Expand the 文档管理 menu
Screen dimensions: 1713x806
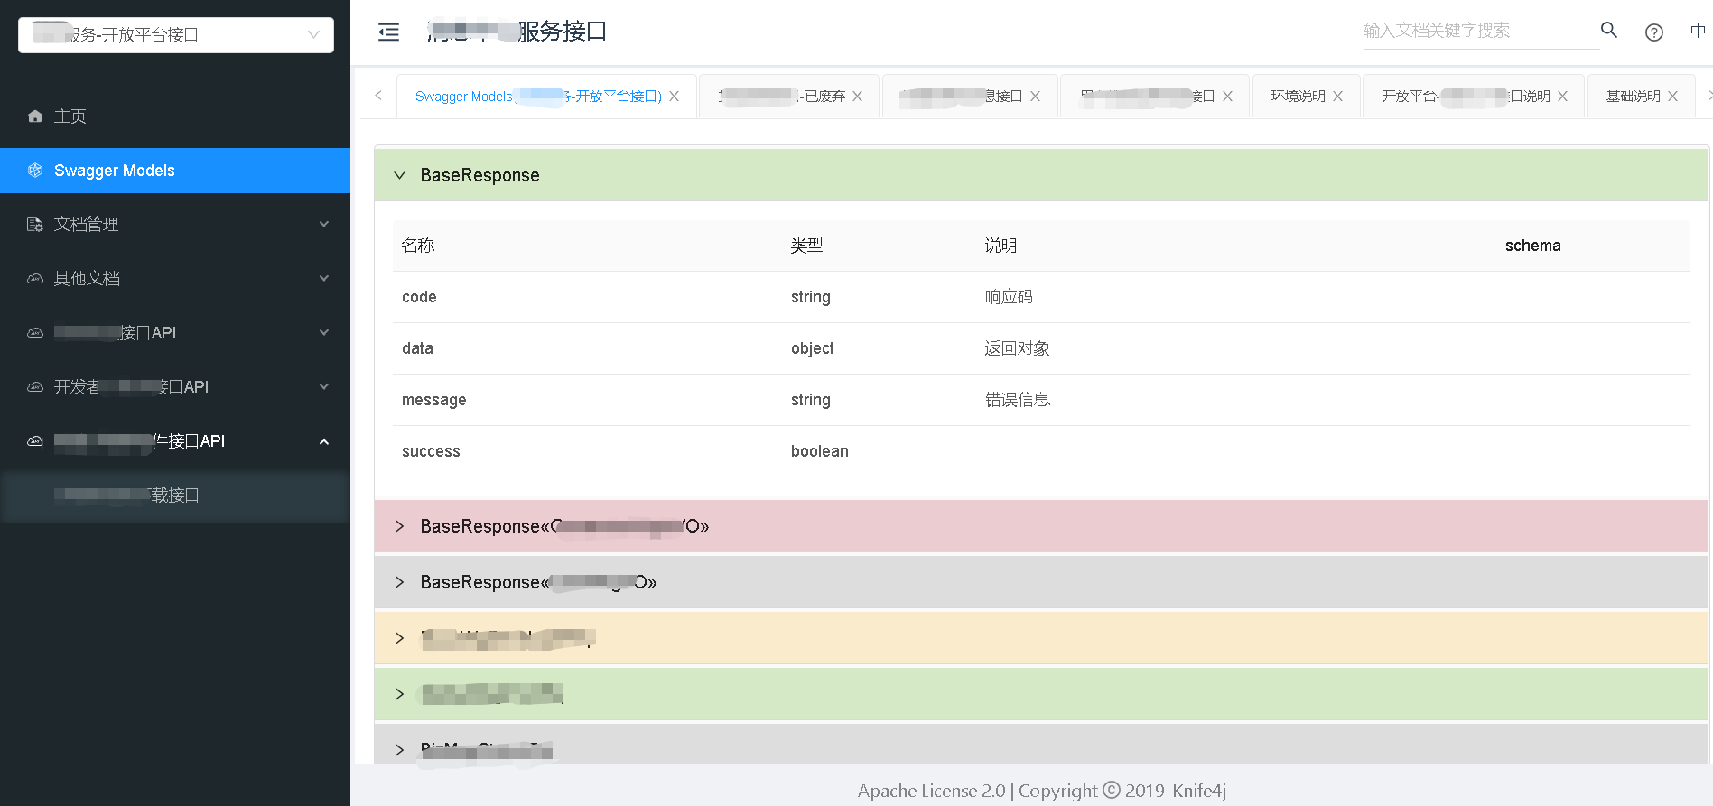(324, 225)
